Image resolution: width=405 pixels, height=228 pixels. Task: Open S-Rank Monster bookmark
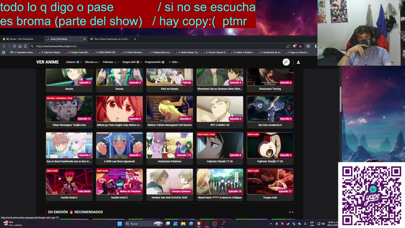click(132, 52)
